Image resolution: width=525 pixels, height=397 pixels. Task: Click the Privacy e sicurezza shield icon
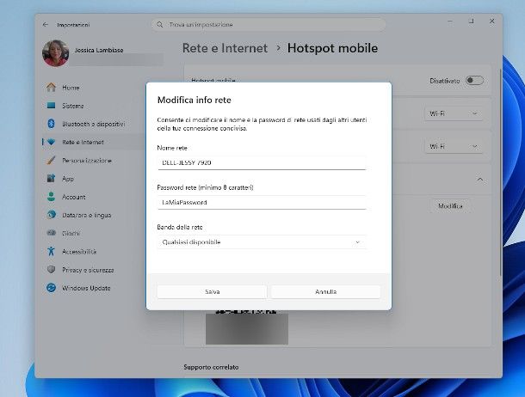52,269
